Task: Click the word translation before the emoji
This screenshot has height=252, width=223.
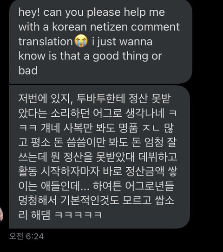Action: (x=46, y=42)
